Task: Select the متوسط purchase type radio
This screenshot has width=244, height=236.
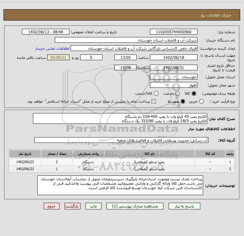Action: point(183,101)
